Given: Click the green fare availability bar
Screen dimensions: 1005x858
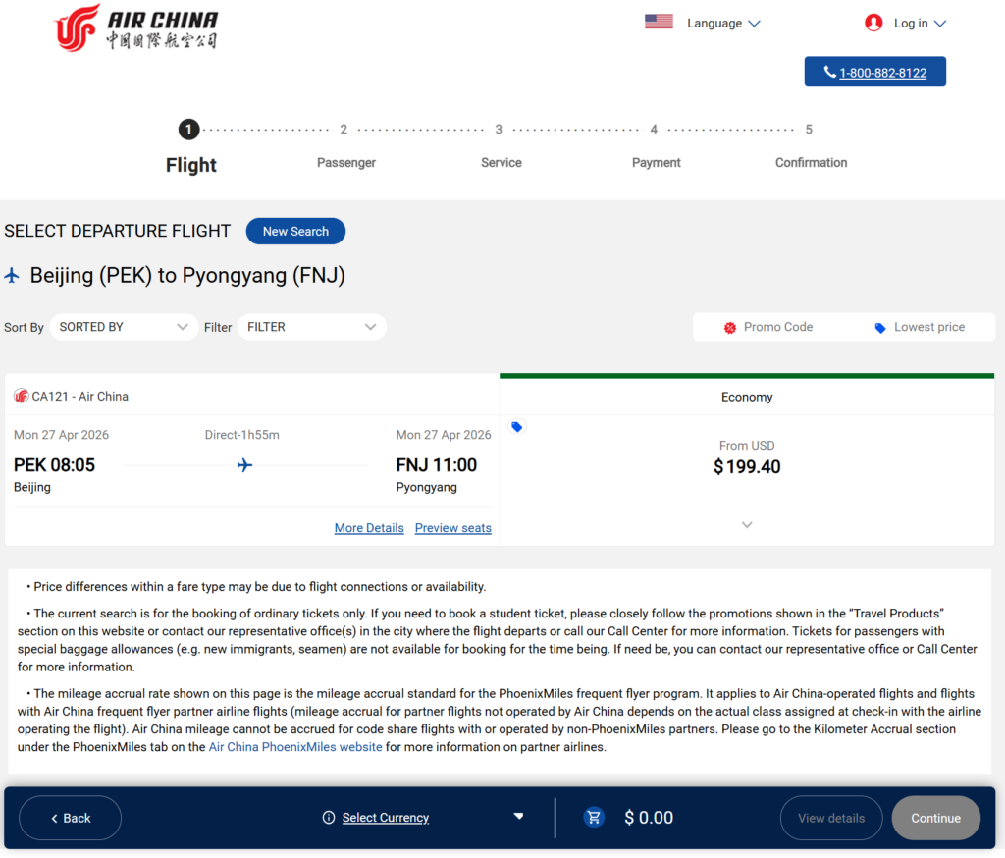Looking at the screenshot, I should point(747,375).
